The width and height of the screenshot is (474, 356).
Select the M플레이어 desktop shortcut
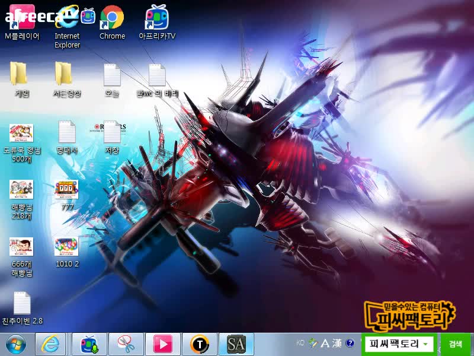point(22,19)
